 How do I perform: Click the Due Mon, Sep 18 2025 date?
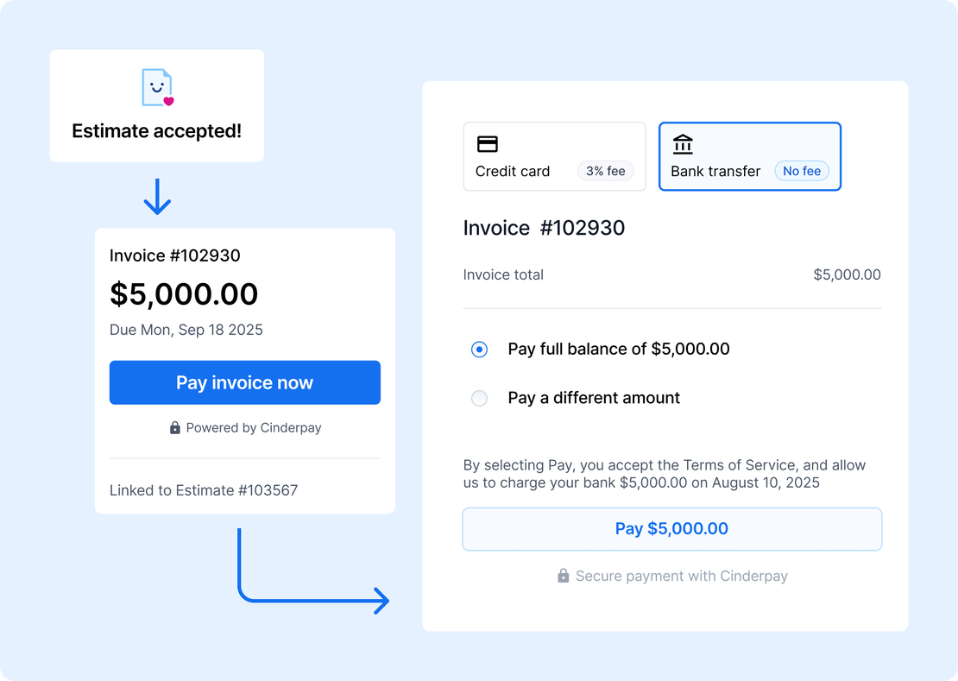pos(186,330)
